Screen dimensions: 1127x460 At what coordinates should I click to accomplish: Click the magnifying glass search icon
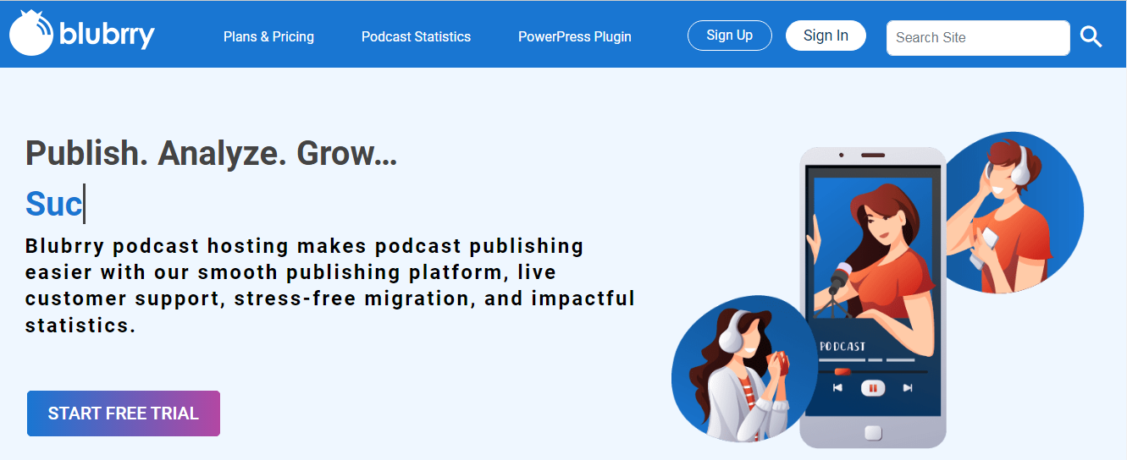(x=1091, y=37)
